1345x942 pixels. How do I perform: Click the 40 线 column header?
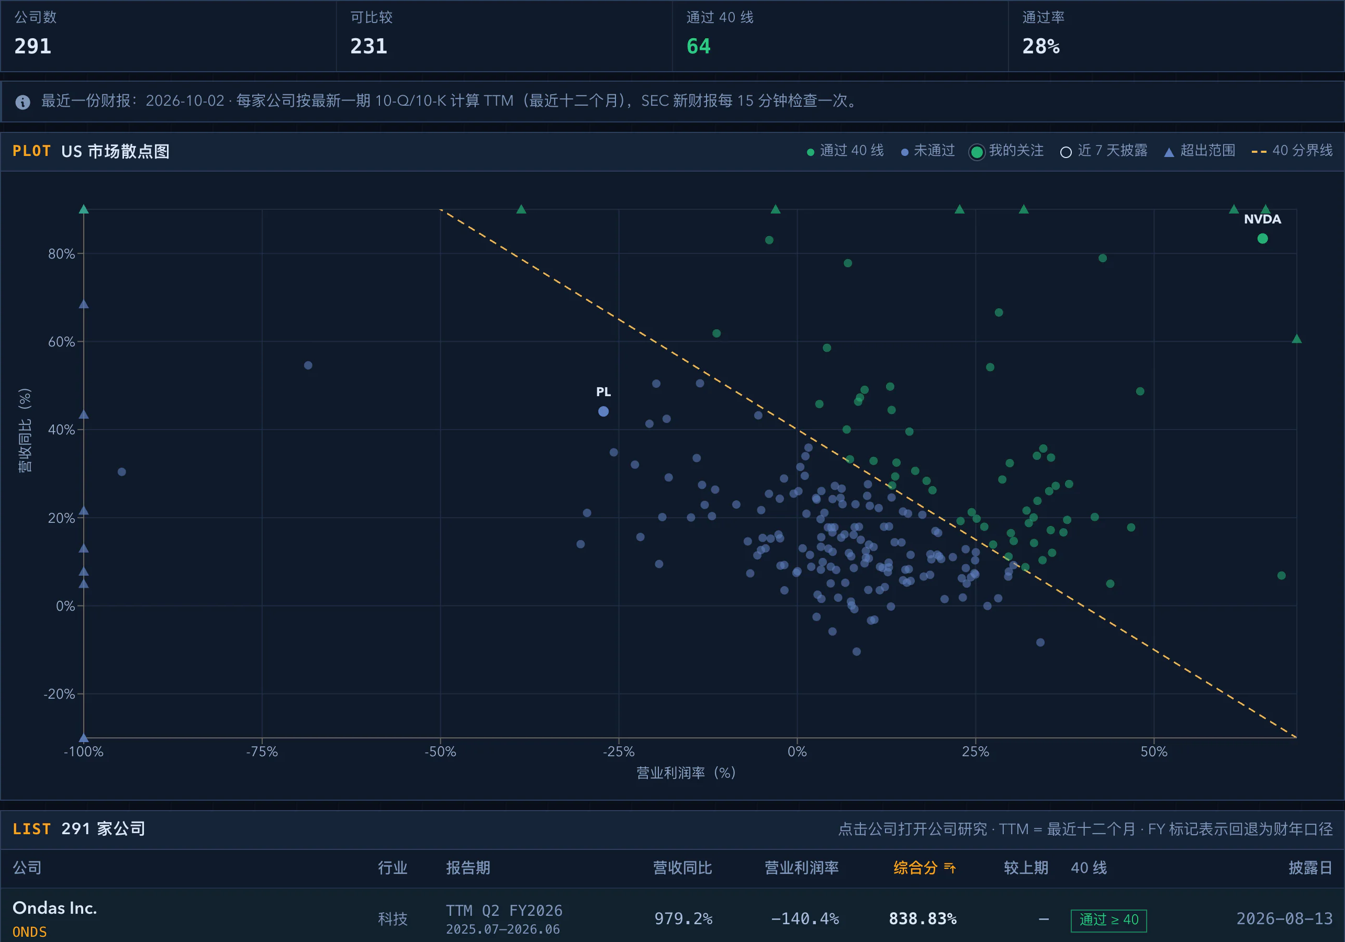(1089, 868)
